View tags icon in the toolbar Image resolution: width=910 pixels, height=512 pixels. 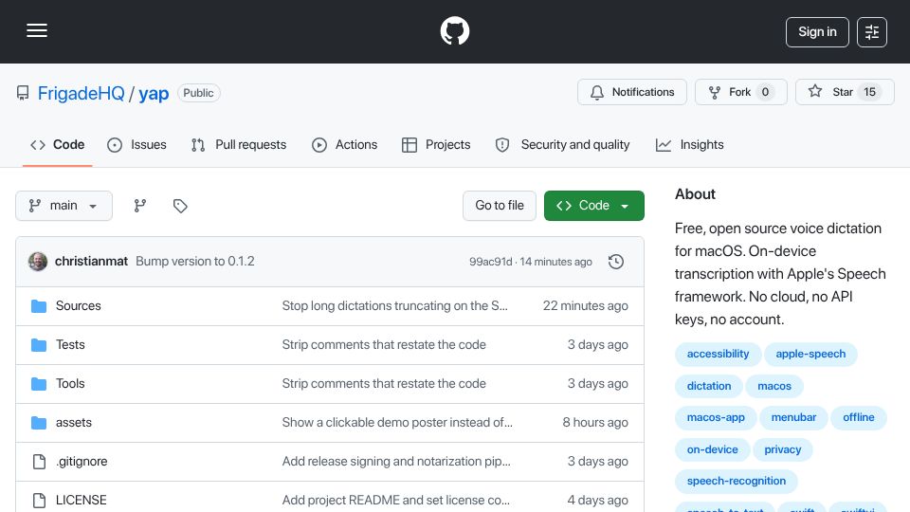180,206
